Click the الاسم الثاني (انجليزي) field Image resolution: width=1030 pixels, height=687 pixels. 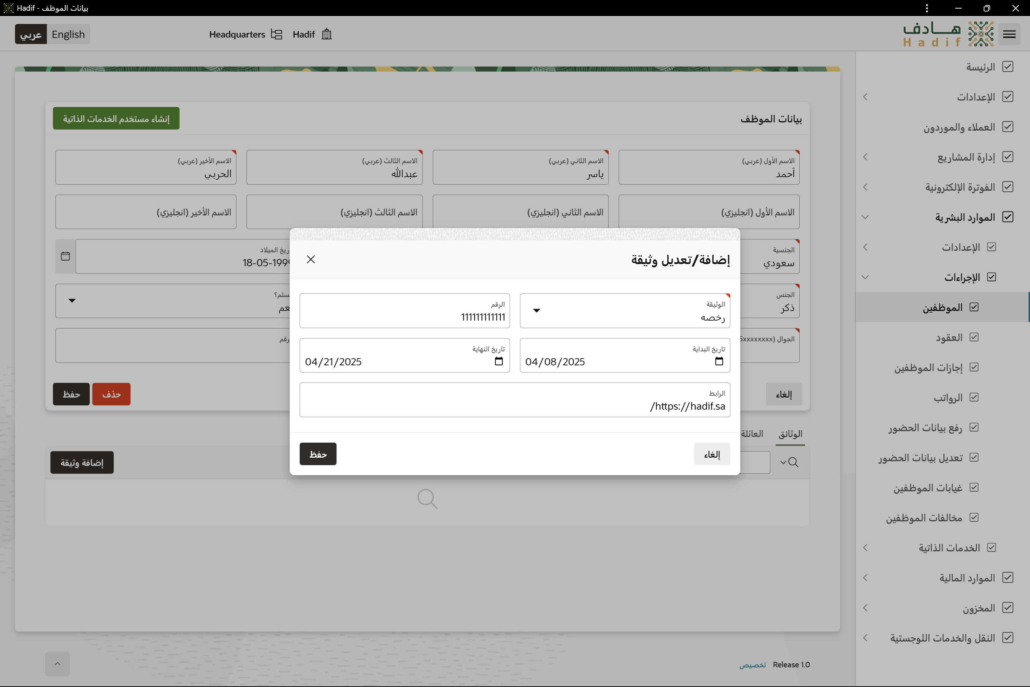click(521, 212)
